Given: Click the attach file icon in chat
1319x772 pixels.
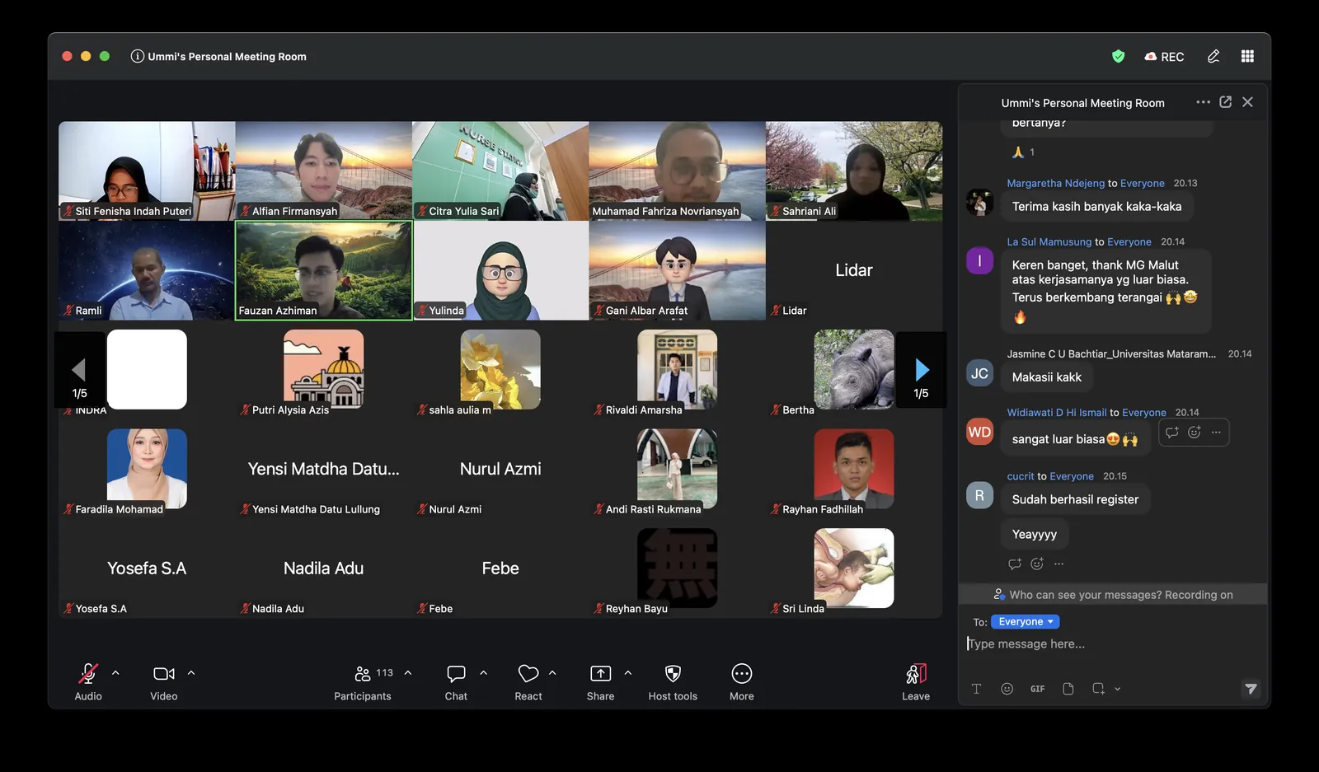Looking at the screenshot, I should 1068,689.
